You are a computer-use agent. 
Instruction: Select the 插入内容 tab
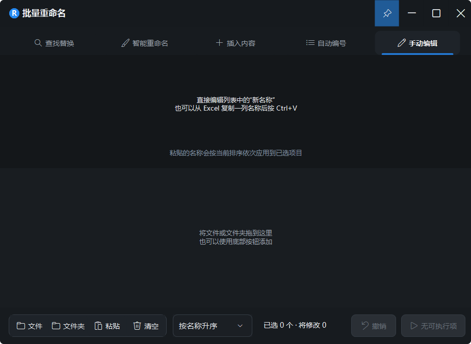click(235, 43)
